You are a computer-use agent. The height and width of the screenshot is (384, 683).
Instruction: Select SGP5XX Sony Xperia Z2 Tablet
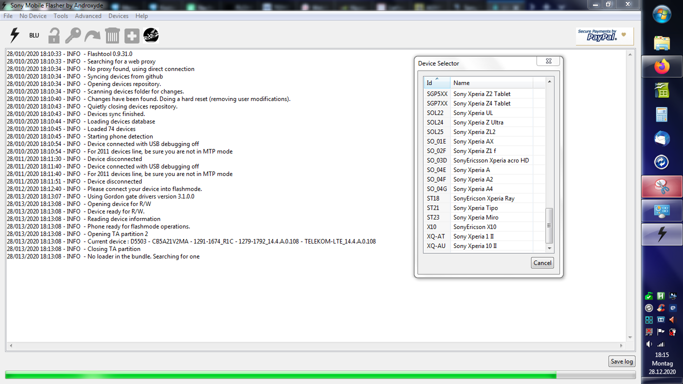click(484, 93)
